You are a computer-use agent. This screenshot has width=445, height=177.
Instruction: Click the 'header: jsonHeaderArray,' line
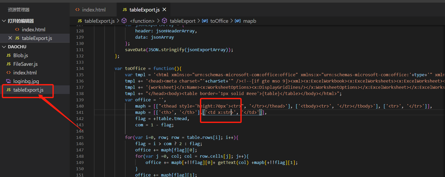coord(166,31)
